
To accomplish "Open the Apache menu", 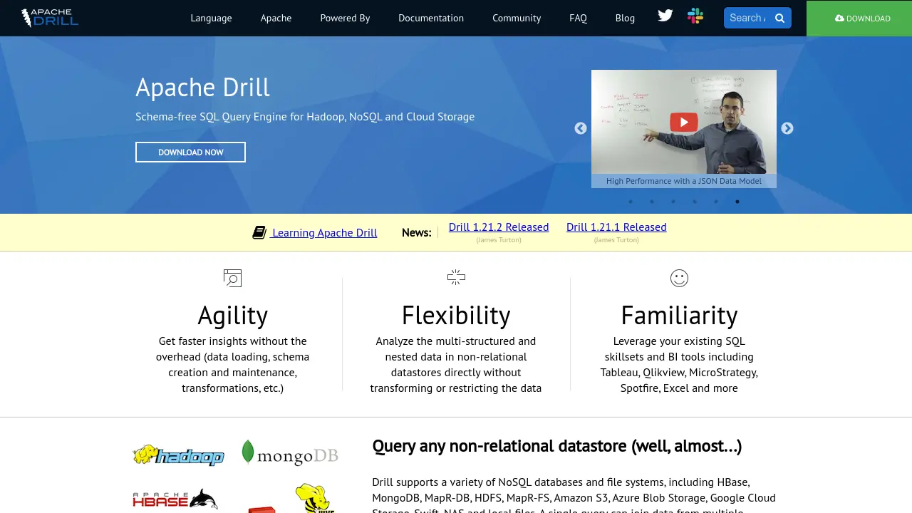I will point(276,18).
